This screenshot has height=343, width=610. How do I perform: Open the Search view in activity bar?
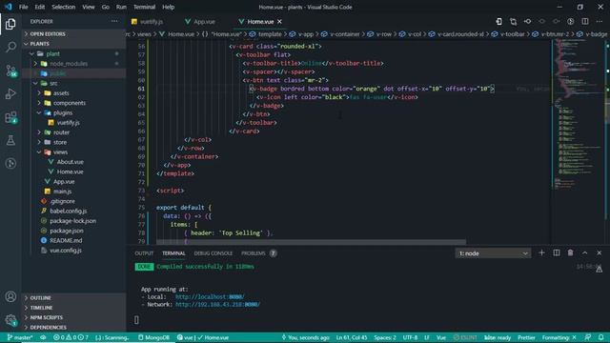[10, 47]
